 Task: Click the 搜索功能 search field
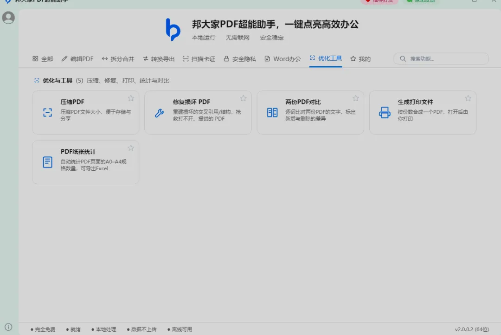pyautogui.click(x=441, y=59)
